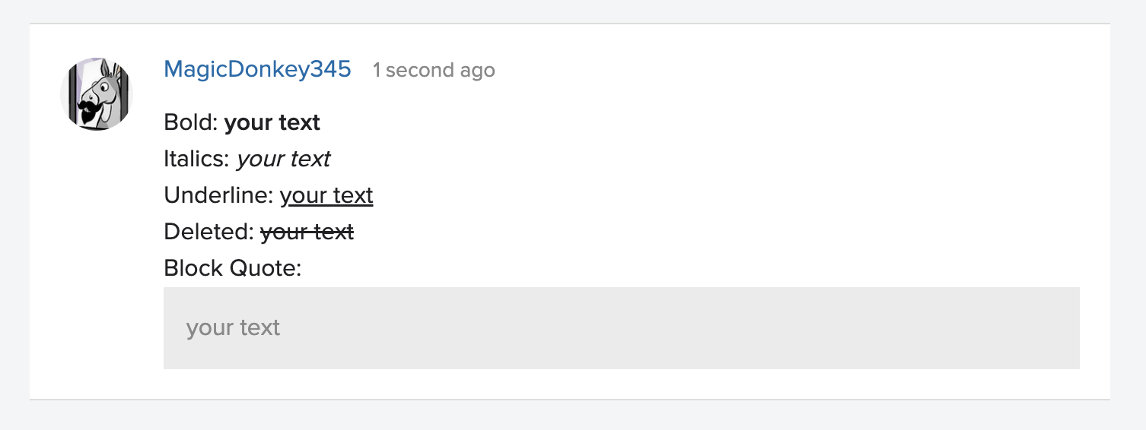Open MagicDonkey345's donkey avatar image
Image resolution: width=1146 pixels, height=430 pixels.
point(97,94)
